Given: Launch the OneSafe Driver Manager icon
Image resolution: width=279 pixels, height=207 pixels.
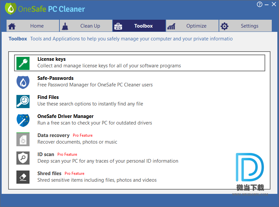Looking at the screenshot, I should tap(23, 121).
